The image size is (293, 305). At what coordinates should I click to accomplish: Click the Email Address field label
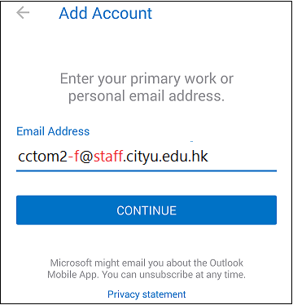[53, 131]
